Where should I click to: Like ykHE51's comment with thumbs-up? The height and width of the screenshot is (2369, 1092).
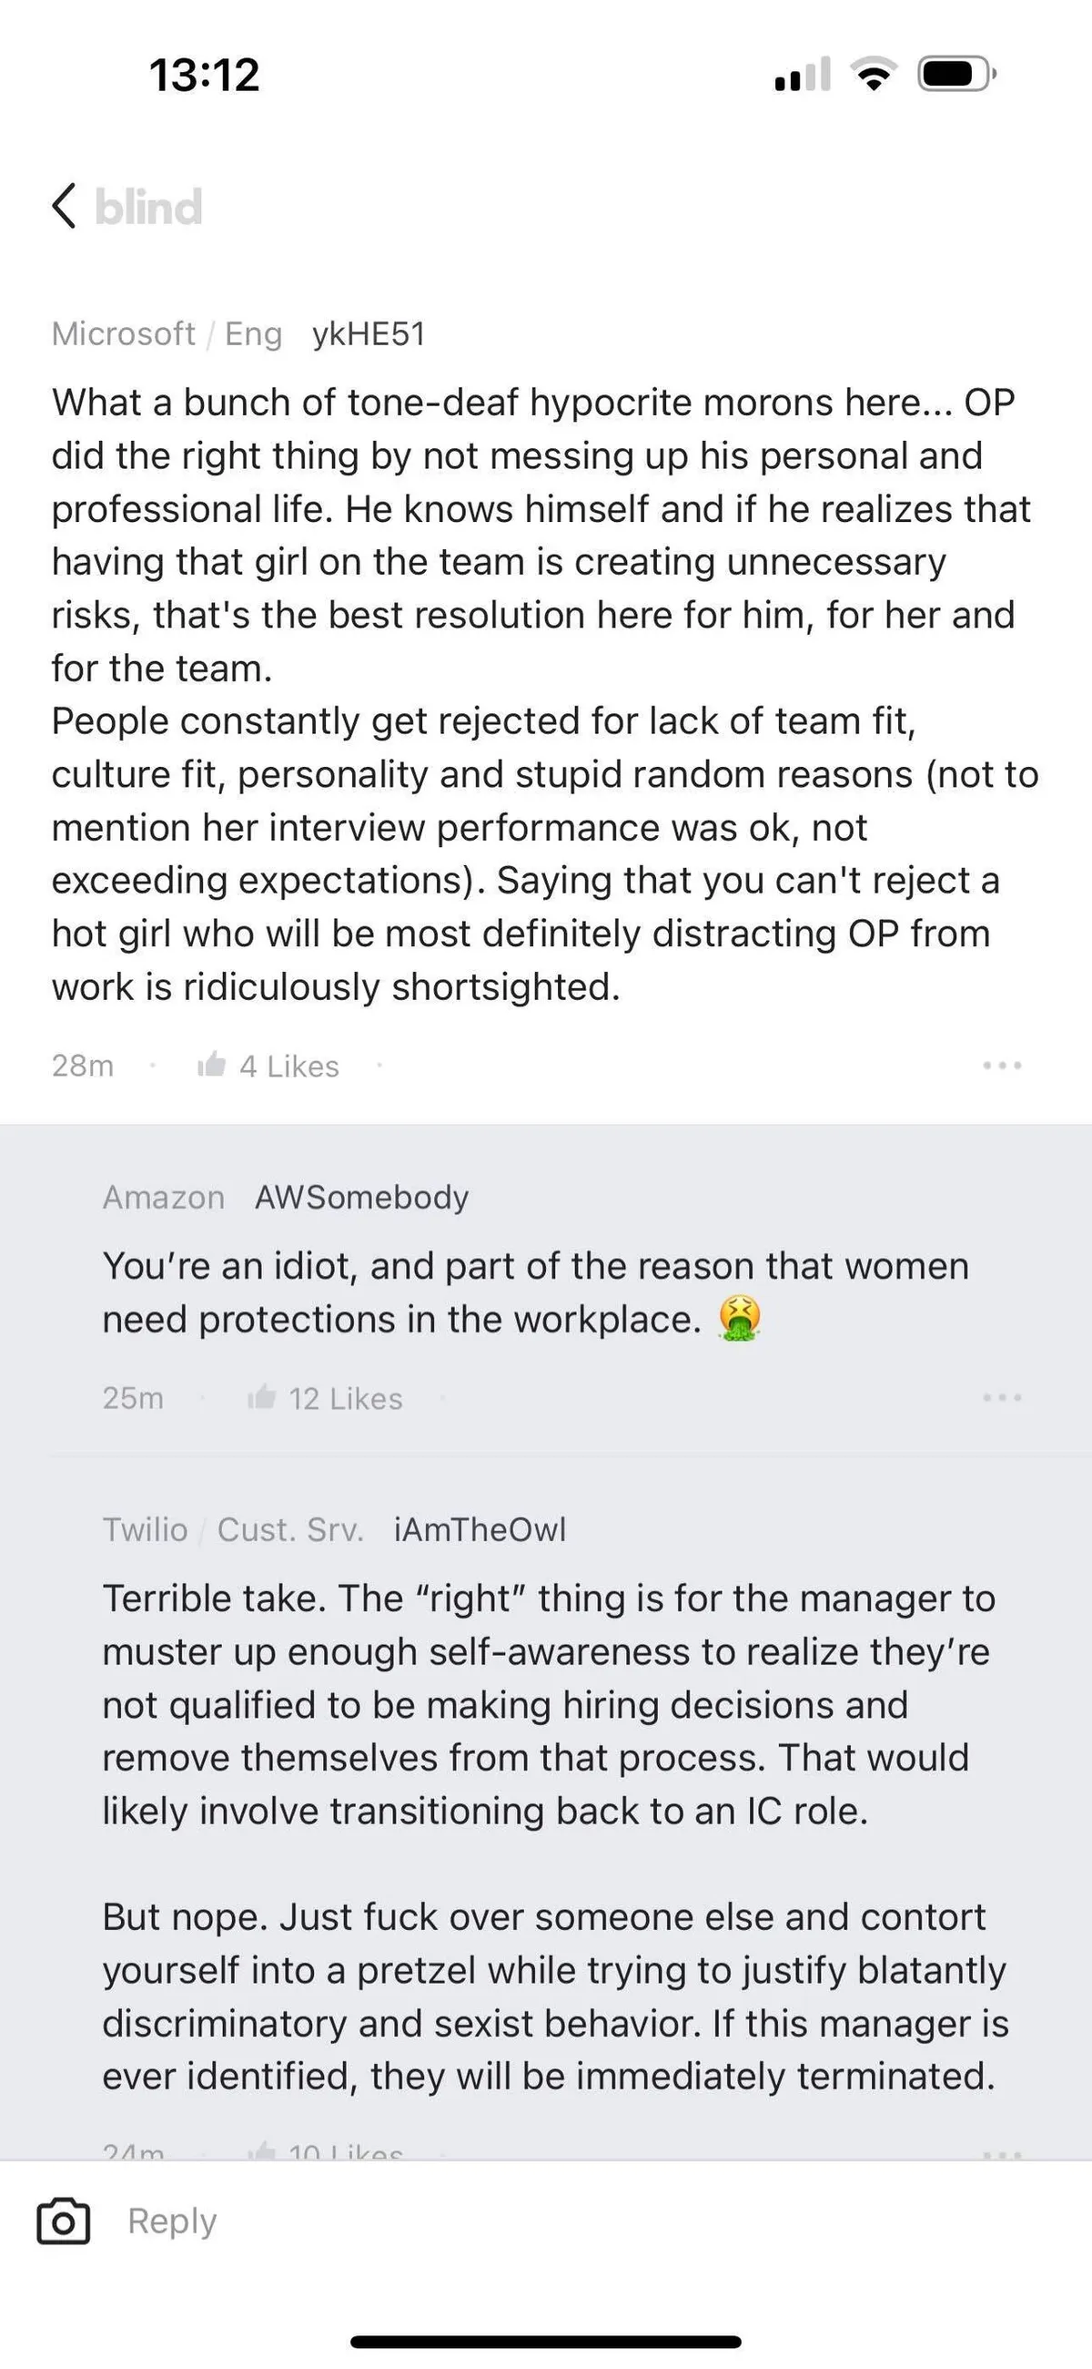pyautogui.click(x=211, y=1065)
